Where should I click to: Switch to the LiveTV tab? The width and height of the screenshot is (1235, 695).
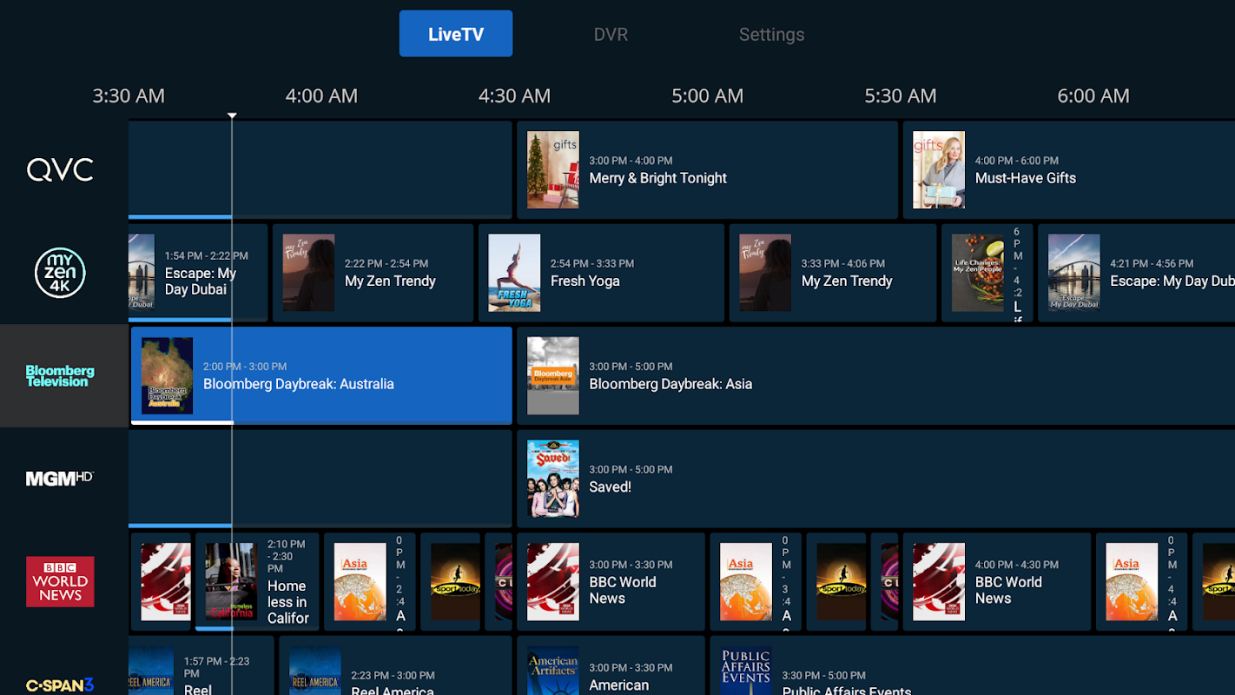pos(455,34)
